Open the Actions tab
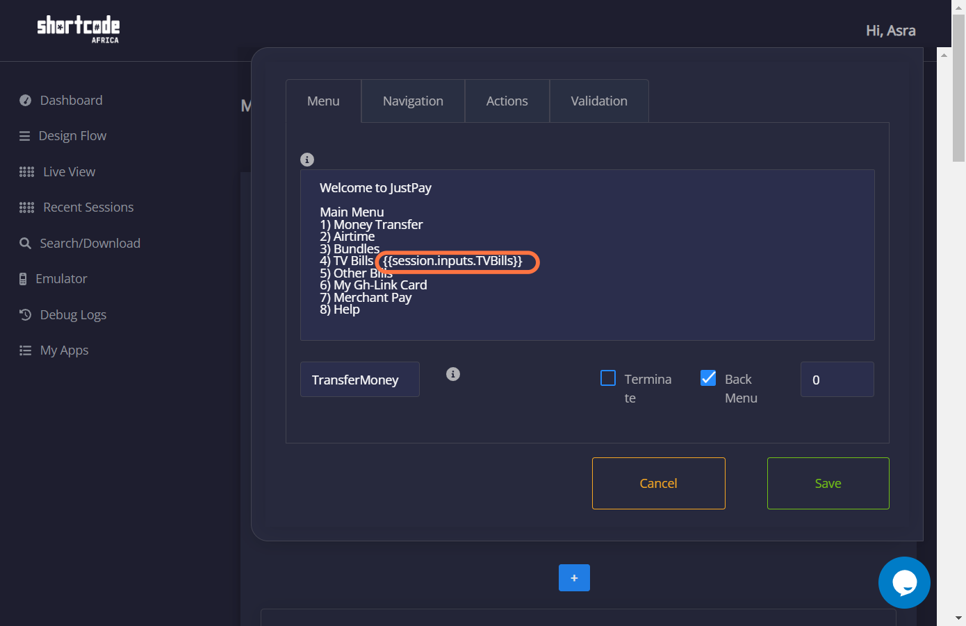Image resolution: width=966 pixels, height=626 pixels. (x=507, y=101)
